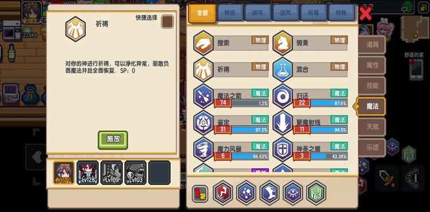Switch hotbar page with 1/2 button
The height and width of the screenshot is (212, 430).
(200, 193)
